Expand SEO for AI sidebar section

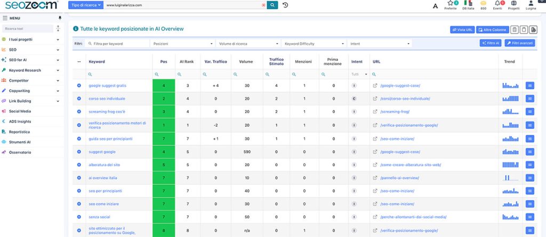click(x=30, y=60)
